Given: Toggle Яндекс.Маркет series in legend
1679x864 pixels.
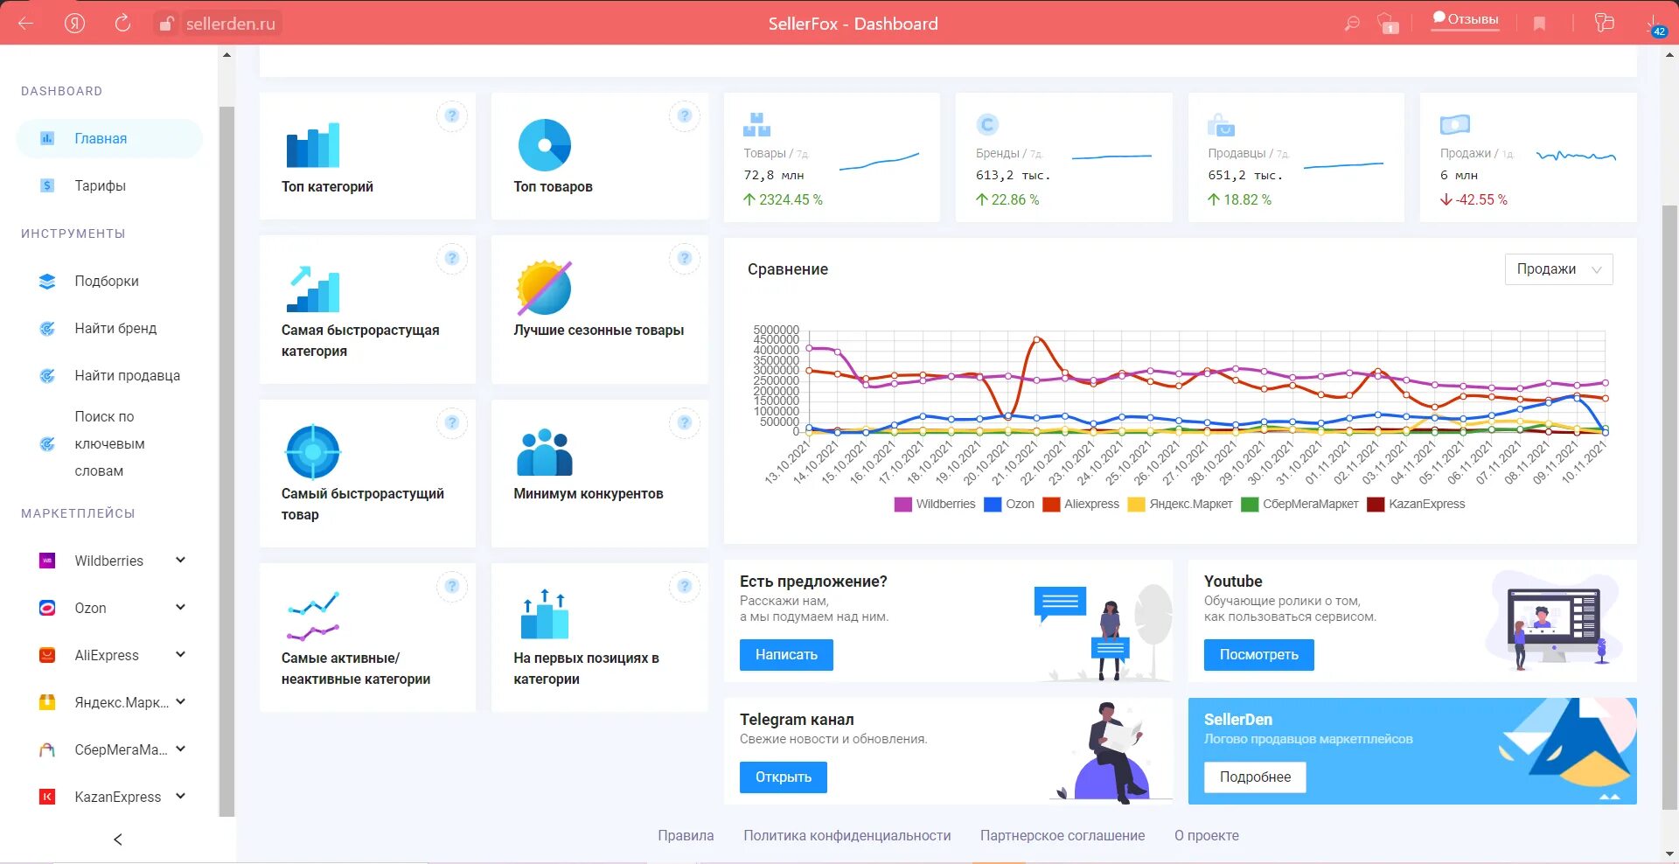Looking at the screenshot, I should pyautogui.click(x=1180, y=505).
